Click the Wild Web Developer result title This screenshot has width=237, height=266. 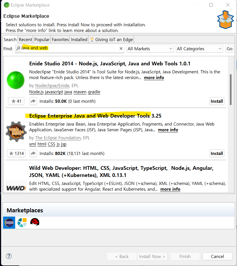(x=121, y=172)
